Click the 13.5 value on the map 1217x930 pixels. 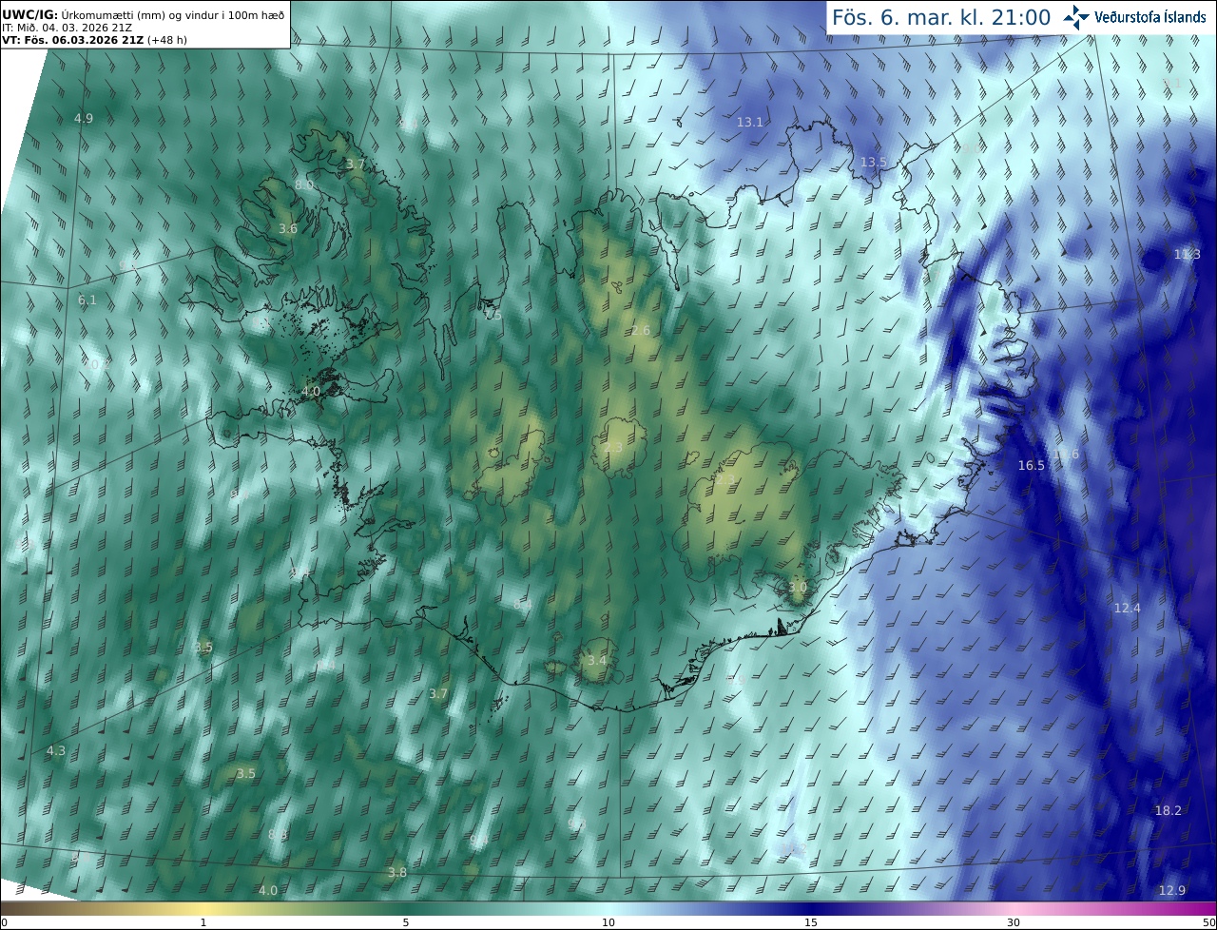(874, 163)
